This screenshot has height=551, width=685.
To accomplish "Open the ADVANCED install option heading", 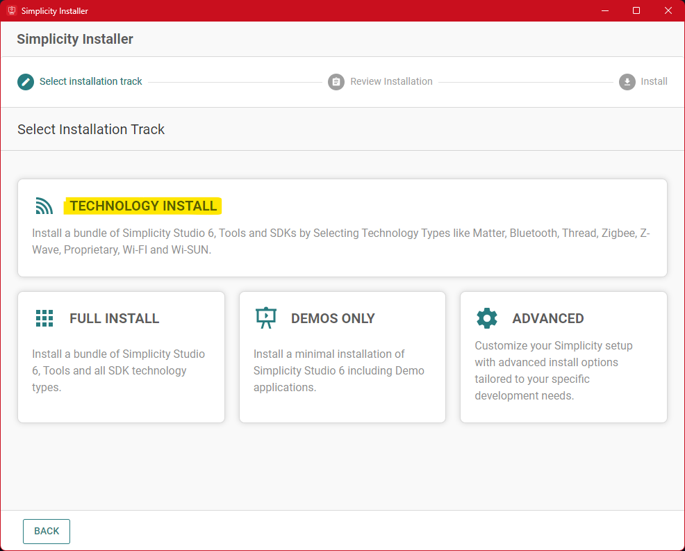I will point(547,318).
